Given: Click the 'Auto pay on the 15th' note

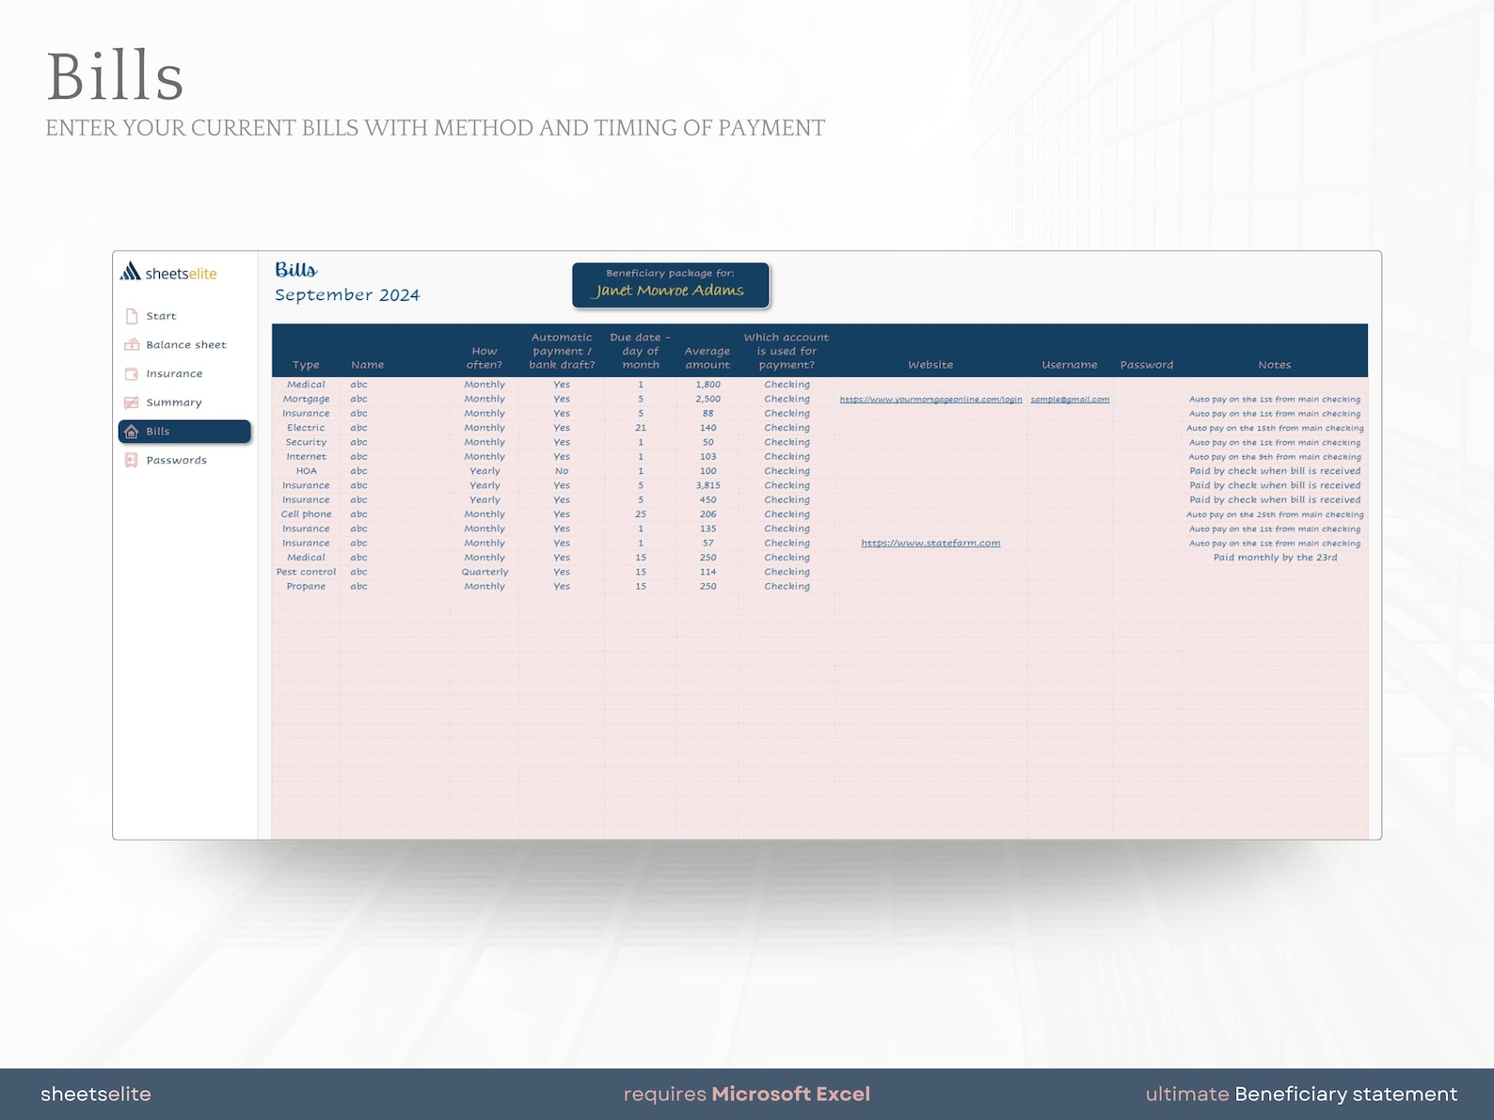Looking at the screenshot, I should coord(1275,428).
